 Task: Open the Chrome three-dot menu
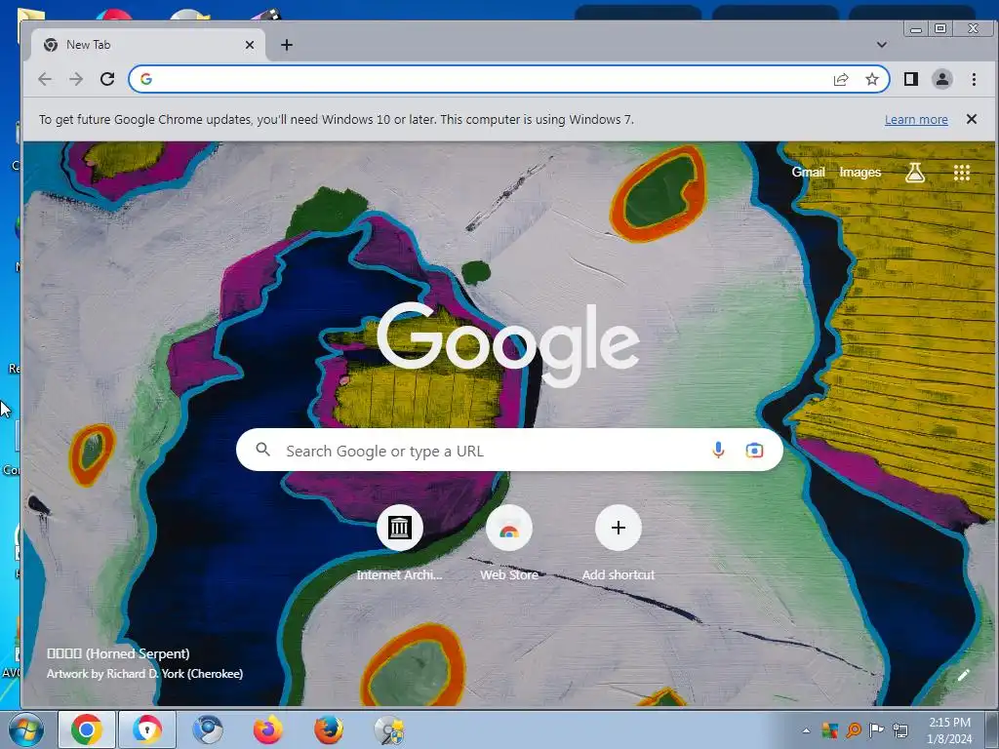[974, 79]
